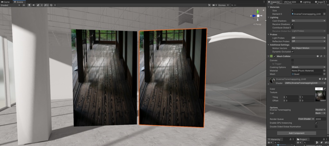Switch to the Lighting tab
The height and width of the screenshot is (146, 329).
click(x=305, y=2)
